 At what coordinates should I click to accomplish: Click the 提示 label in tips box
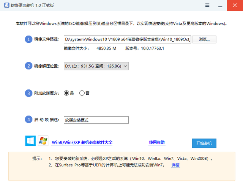(x=37, y=159)
